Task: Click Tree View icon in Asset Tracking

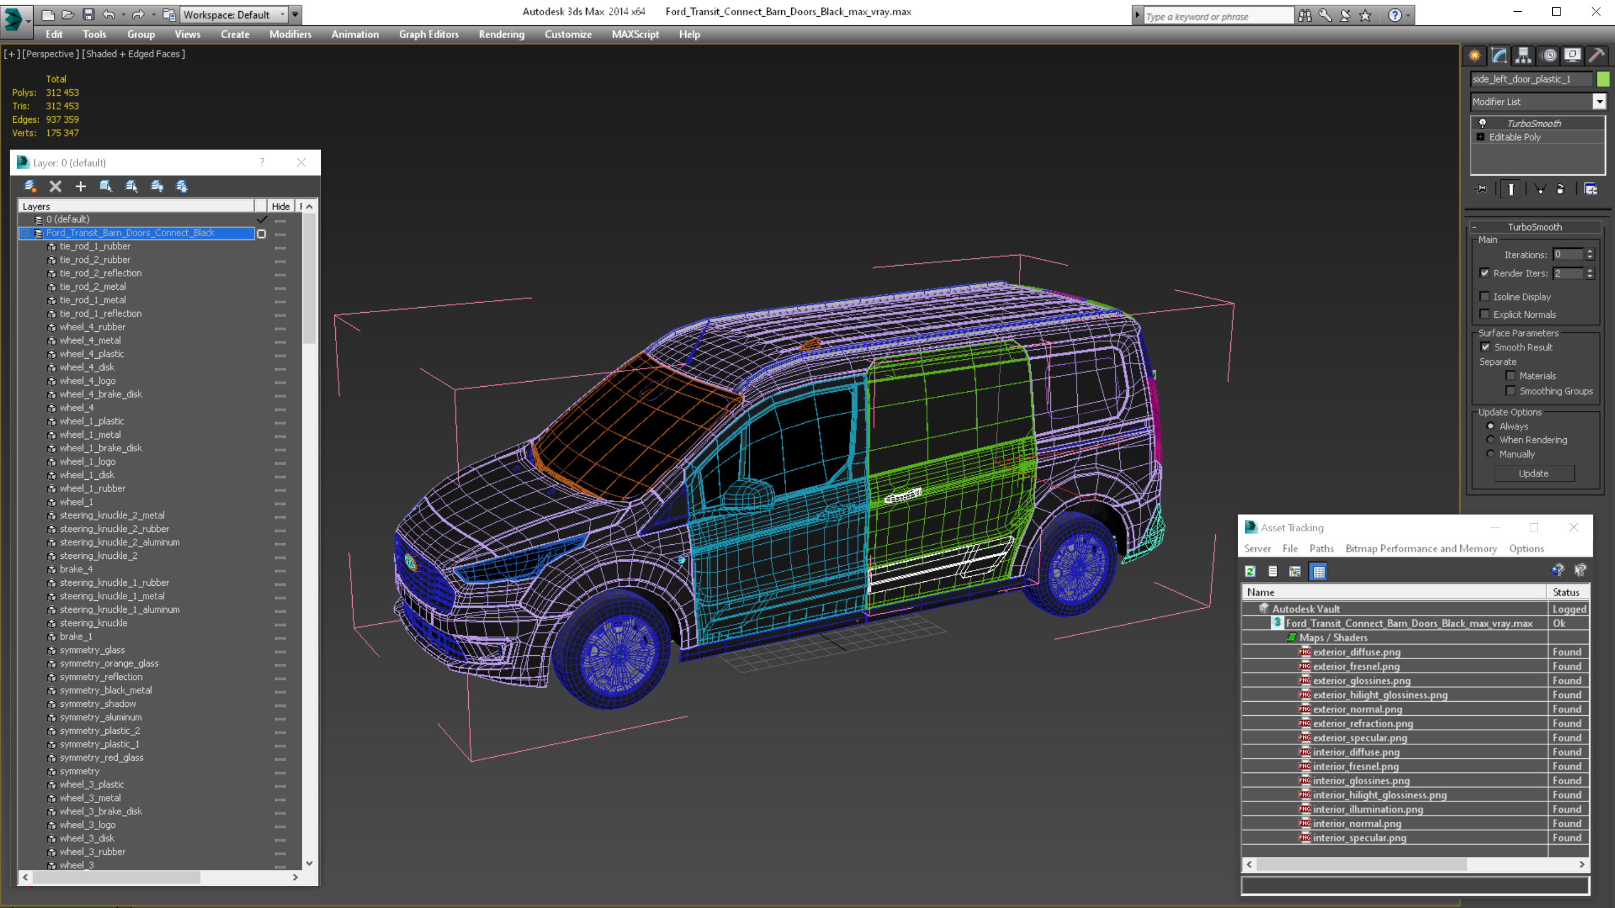Action: click(x=1295, y=572)
